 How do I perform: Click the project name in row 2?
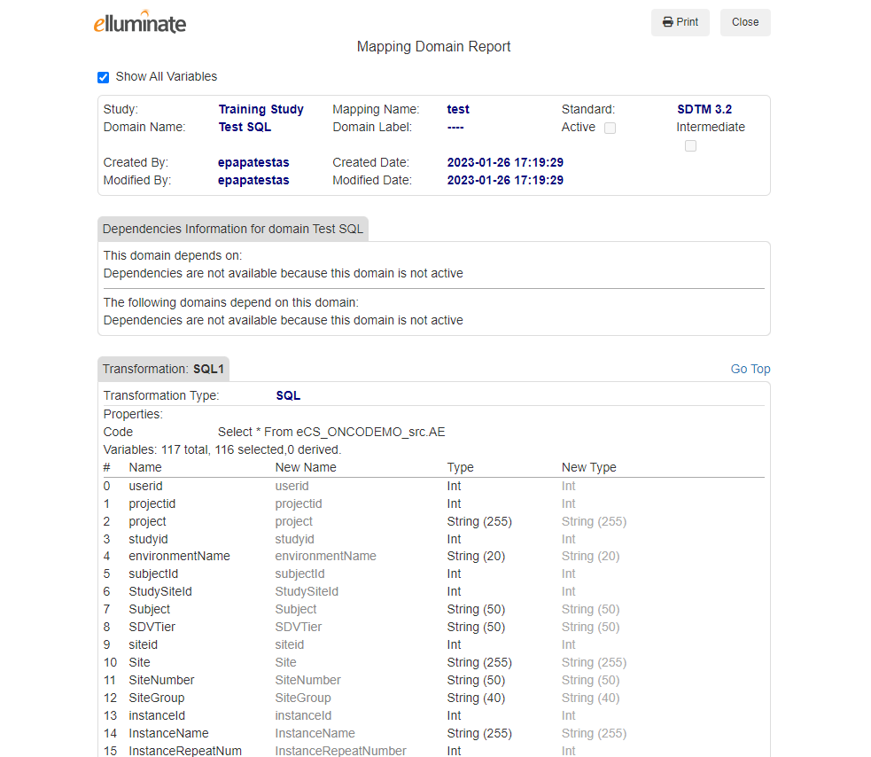[x=147, y=521]
